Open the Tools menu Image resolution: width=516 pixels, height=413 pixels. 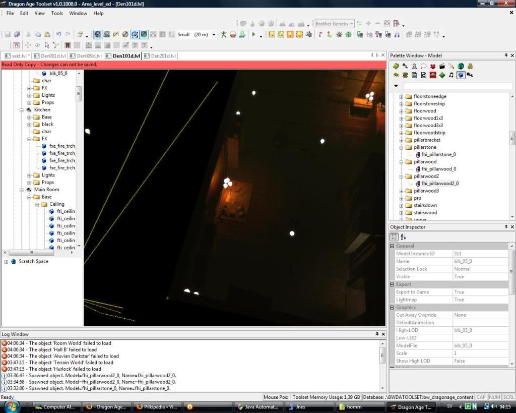point(57,13)
